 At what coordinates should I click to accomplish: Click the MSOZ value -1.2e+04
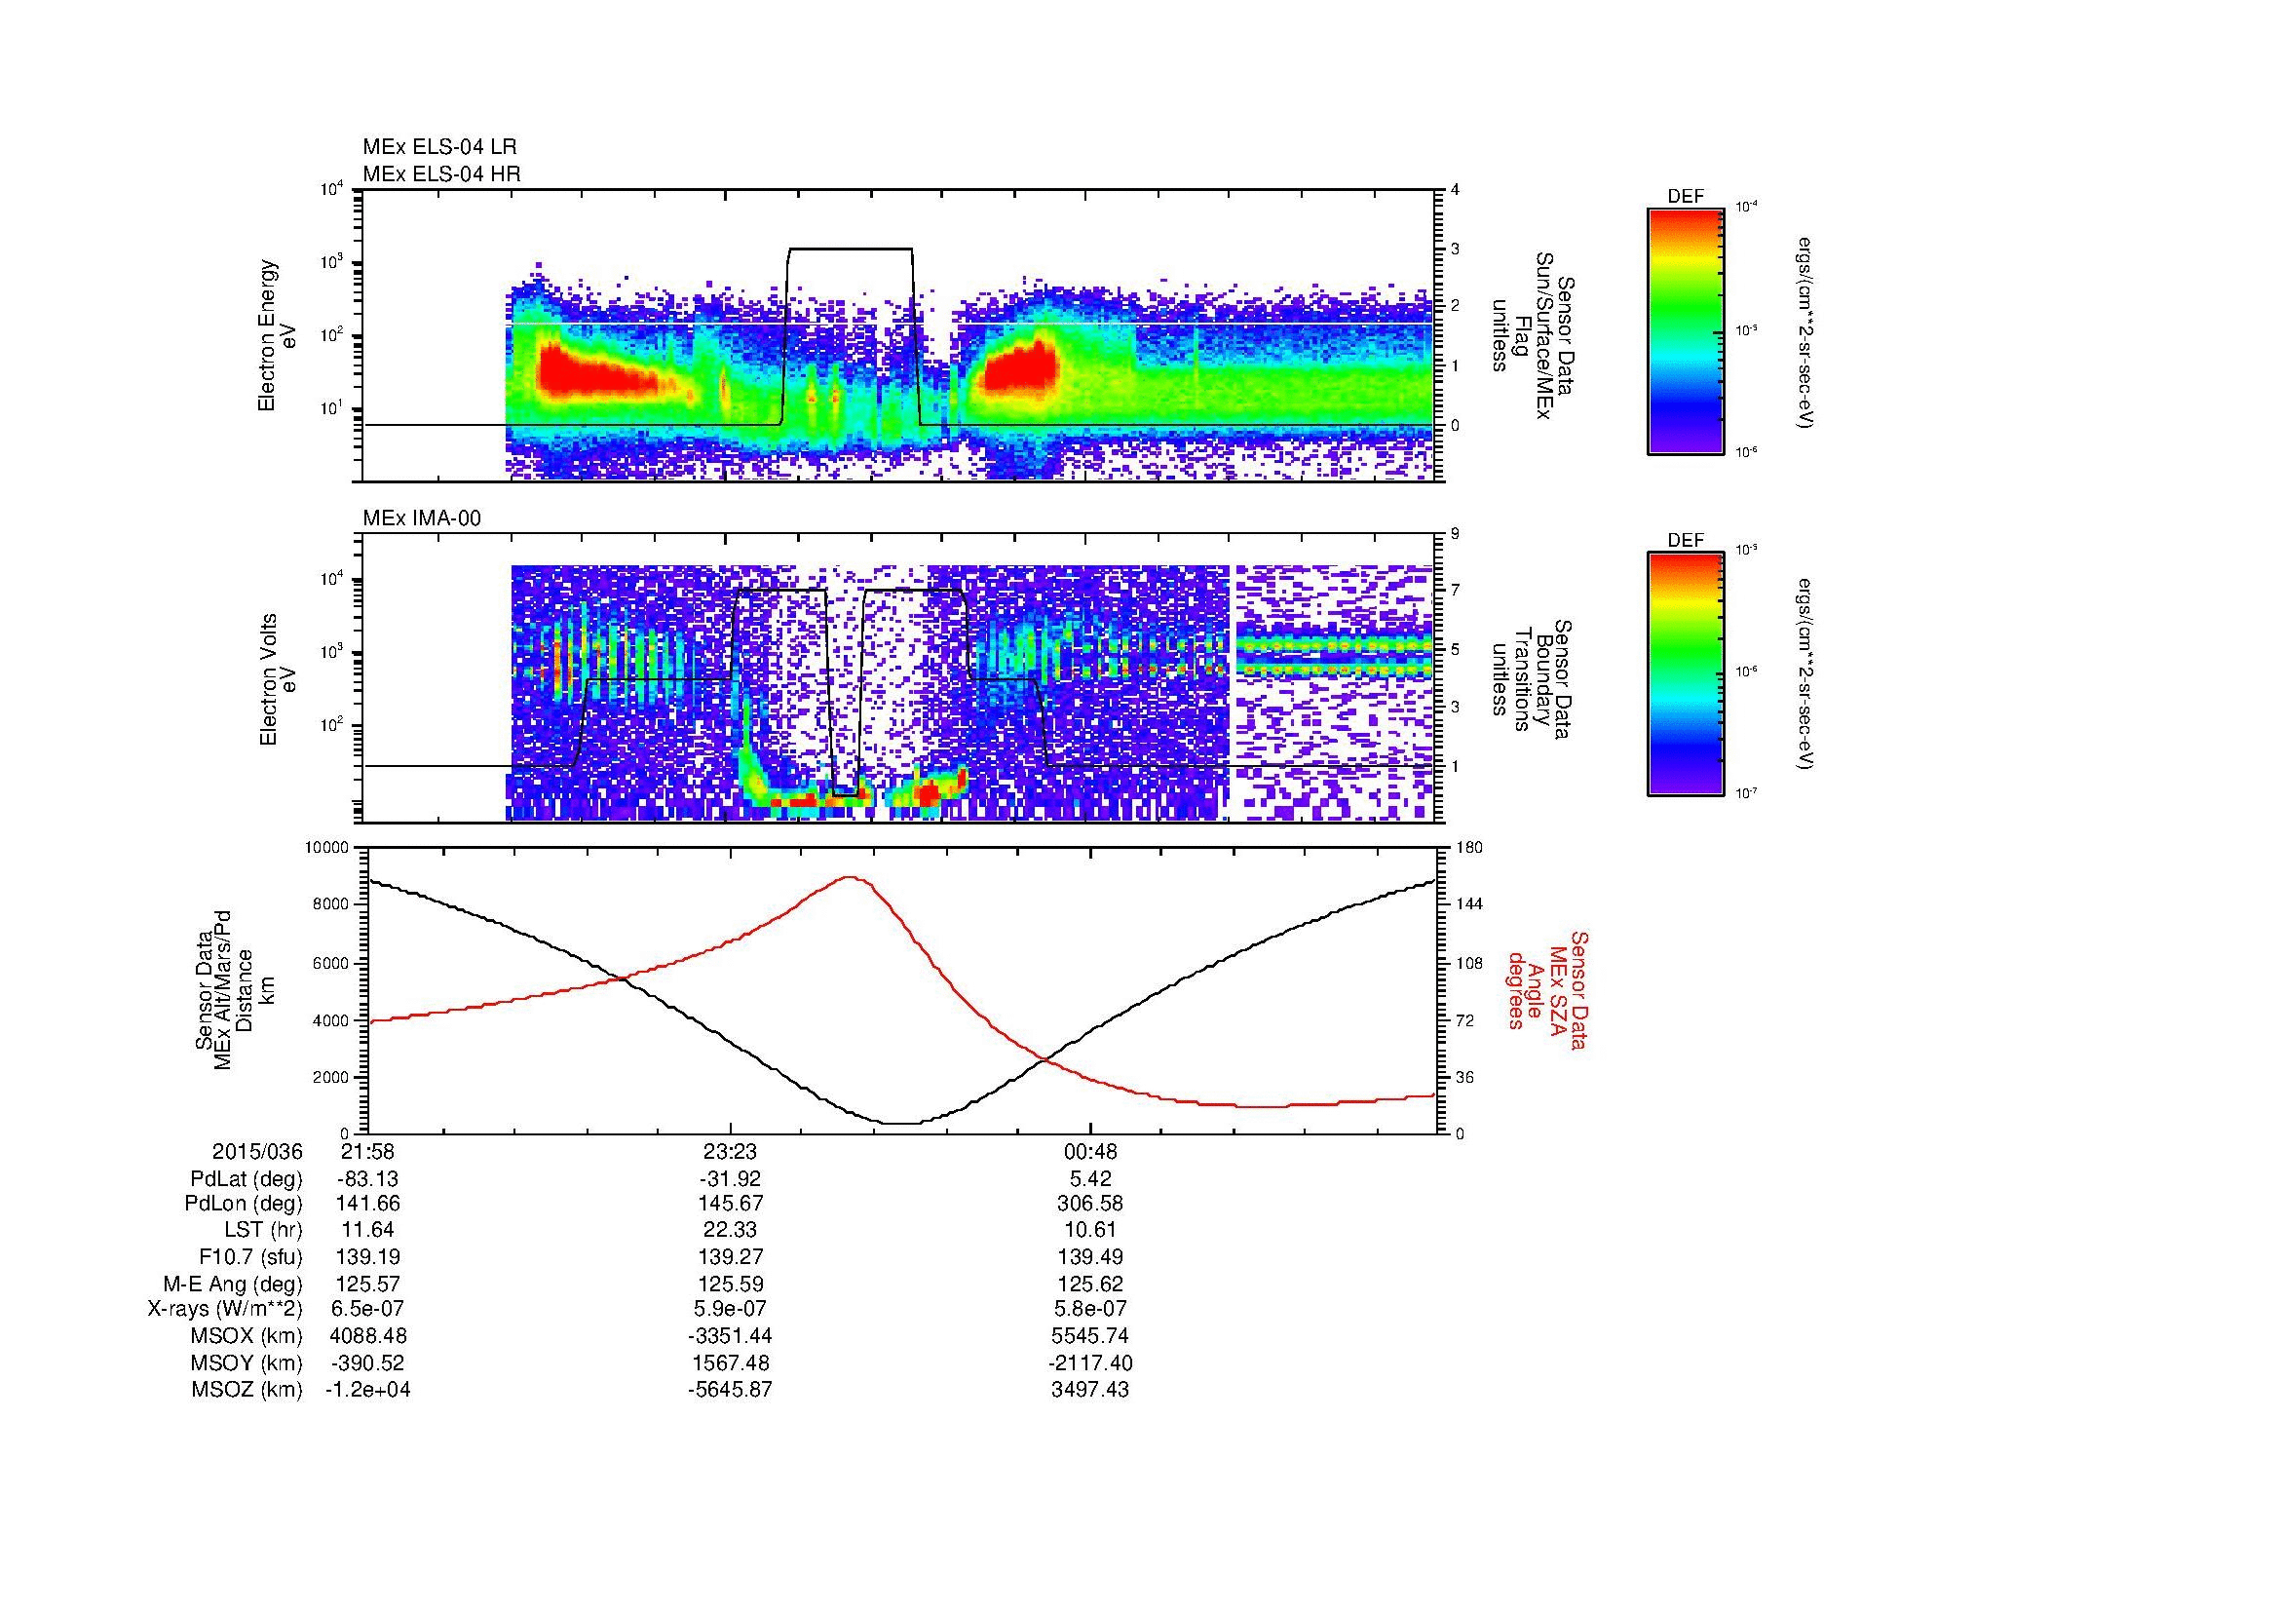368,1390
